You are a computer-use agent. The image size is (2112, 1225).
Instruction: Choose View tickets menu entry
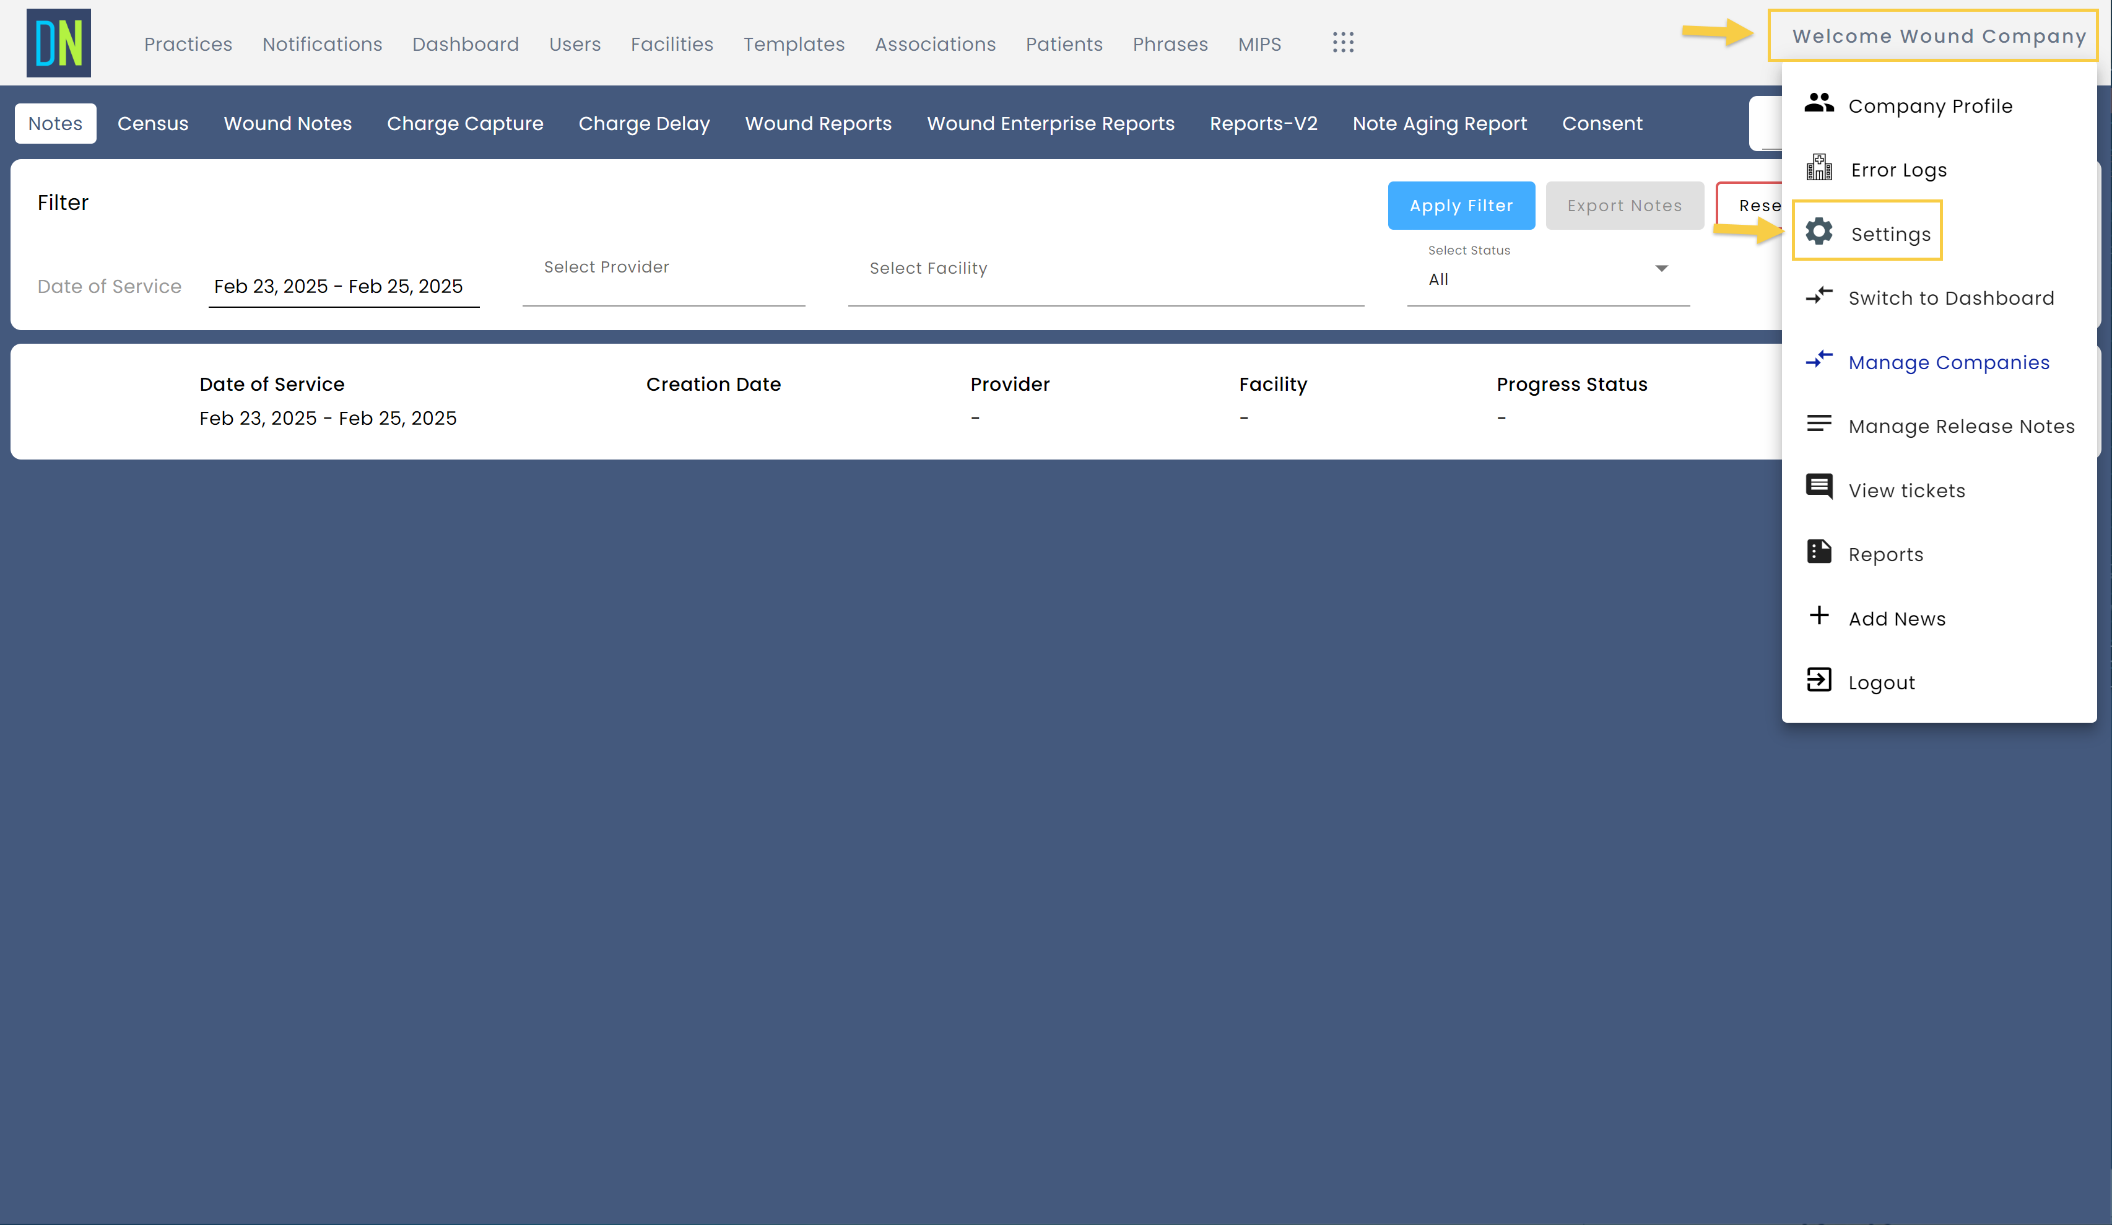pyautogui.click(x=1939, y=490)
